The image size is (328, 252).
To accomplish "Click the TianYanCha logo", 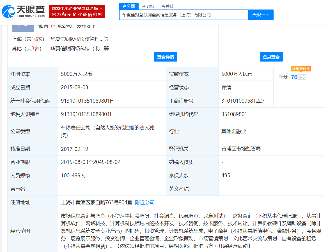I will point(23,11).
